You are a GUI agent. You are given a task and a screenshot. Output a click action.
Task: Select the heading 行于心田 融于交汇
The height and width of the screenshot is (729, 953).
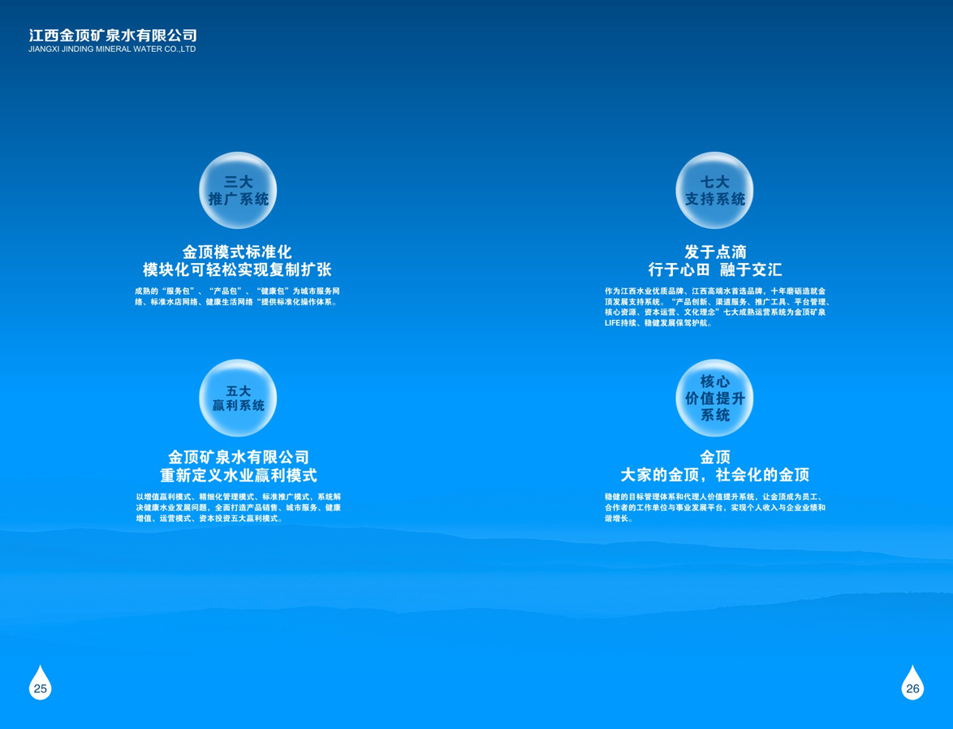pyautogui.click(x=714, y=270)
